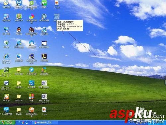Launch the Baidu browser blue circle shortcut

[x=32, y=71]
